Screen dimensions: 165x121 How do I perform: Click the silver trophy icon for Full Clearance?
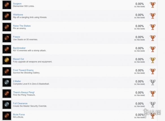tap(153, 105)
